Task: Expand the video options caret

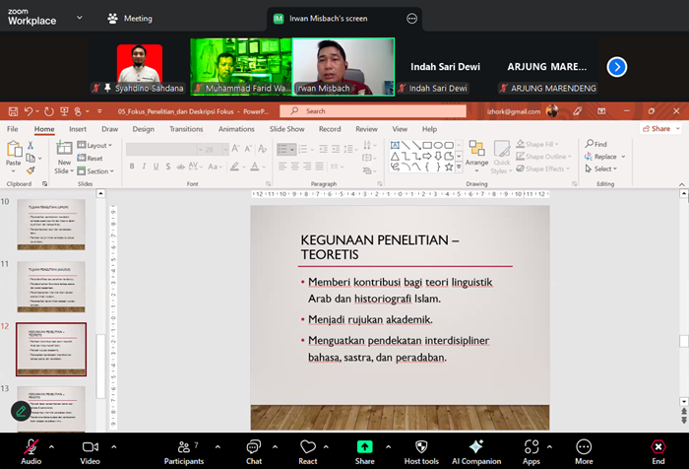Action: click(x=114, y=447)
